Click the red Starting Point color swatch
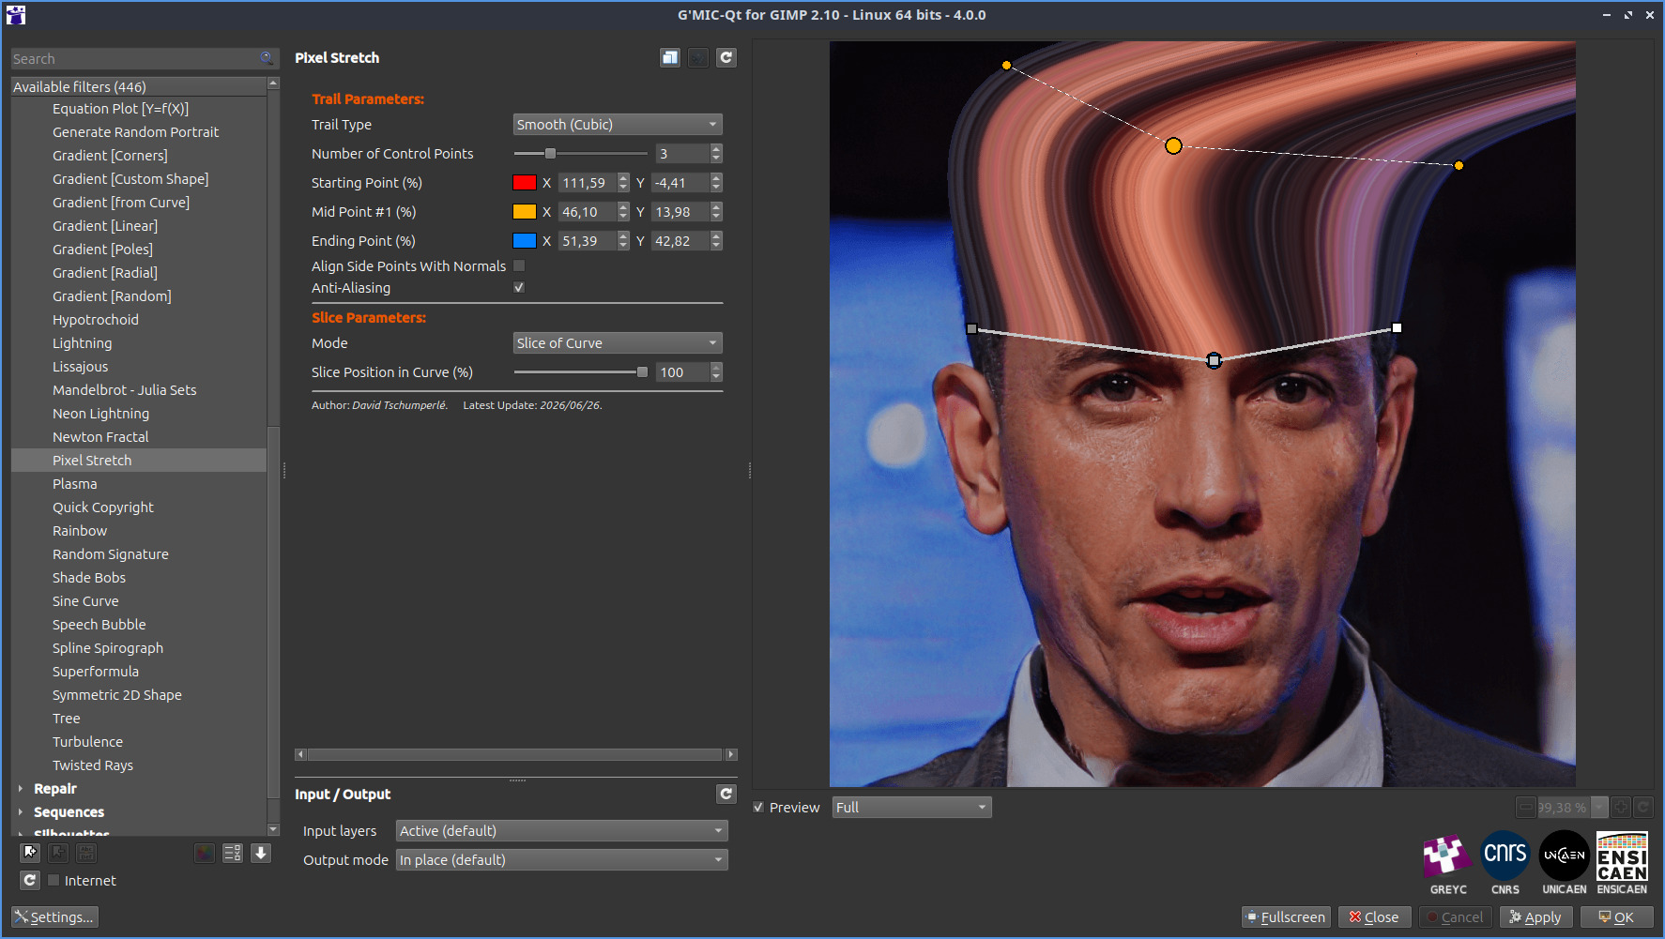Image resolution: width=1665 pixels, height=939 pixels. tap(525, 183)
